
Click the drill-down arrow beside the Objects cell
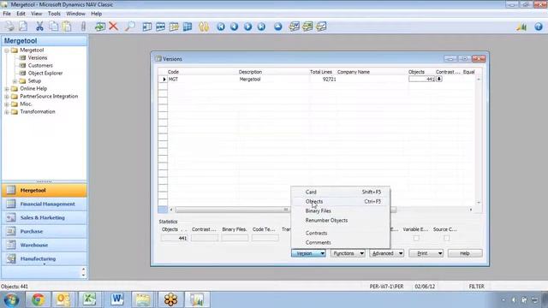point(439,79)
